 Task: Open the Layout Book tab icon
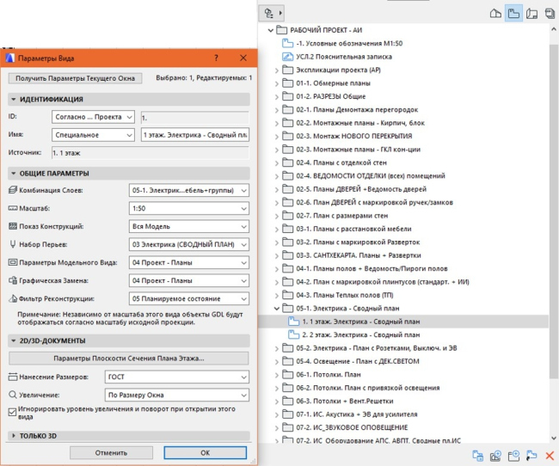(x=532, y=14)
